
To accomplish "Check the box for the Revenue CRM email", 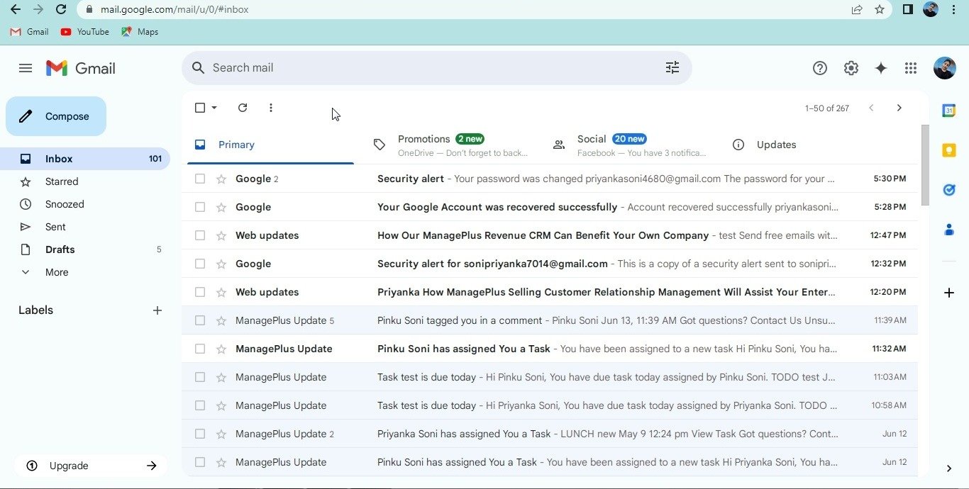I will [x=200, y=235].
